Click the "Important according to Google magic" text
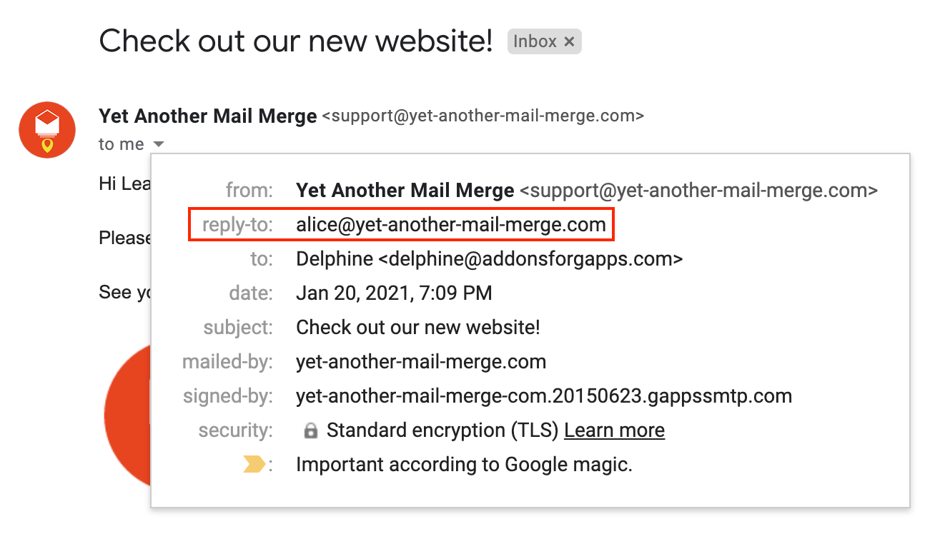The height and width of the screenshot is (544, 945). coord(464,465)
